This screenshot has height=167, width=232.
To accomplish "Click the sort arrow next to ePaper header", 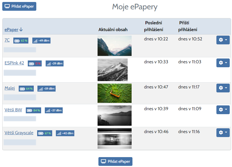I will [21, 29].
